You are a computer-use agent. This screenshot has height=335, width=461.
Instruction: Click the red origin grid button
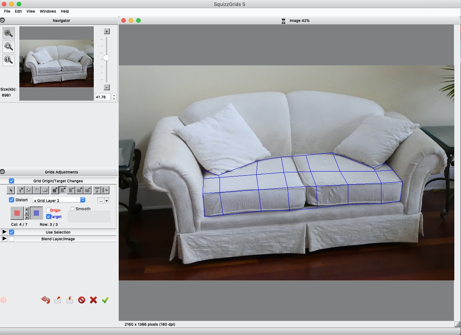pos(17,213)
